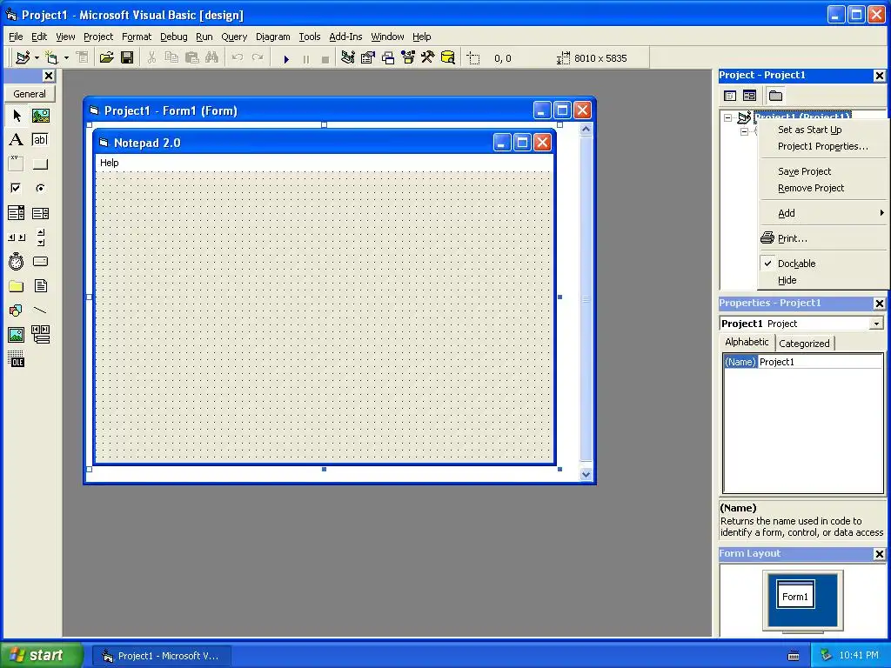The image size is (891, 668).
Task: Click the Project Explorer toolbar icon
Action: [348, 58]
